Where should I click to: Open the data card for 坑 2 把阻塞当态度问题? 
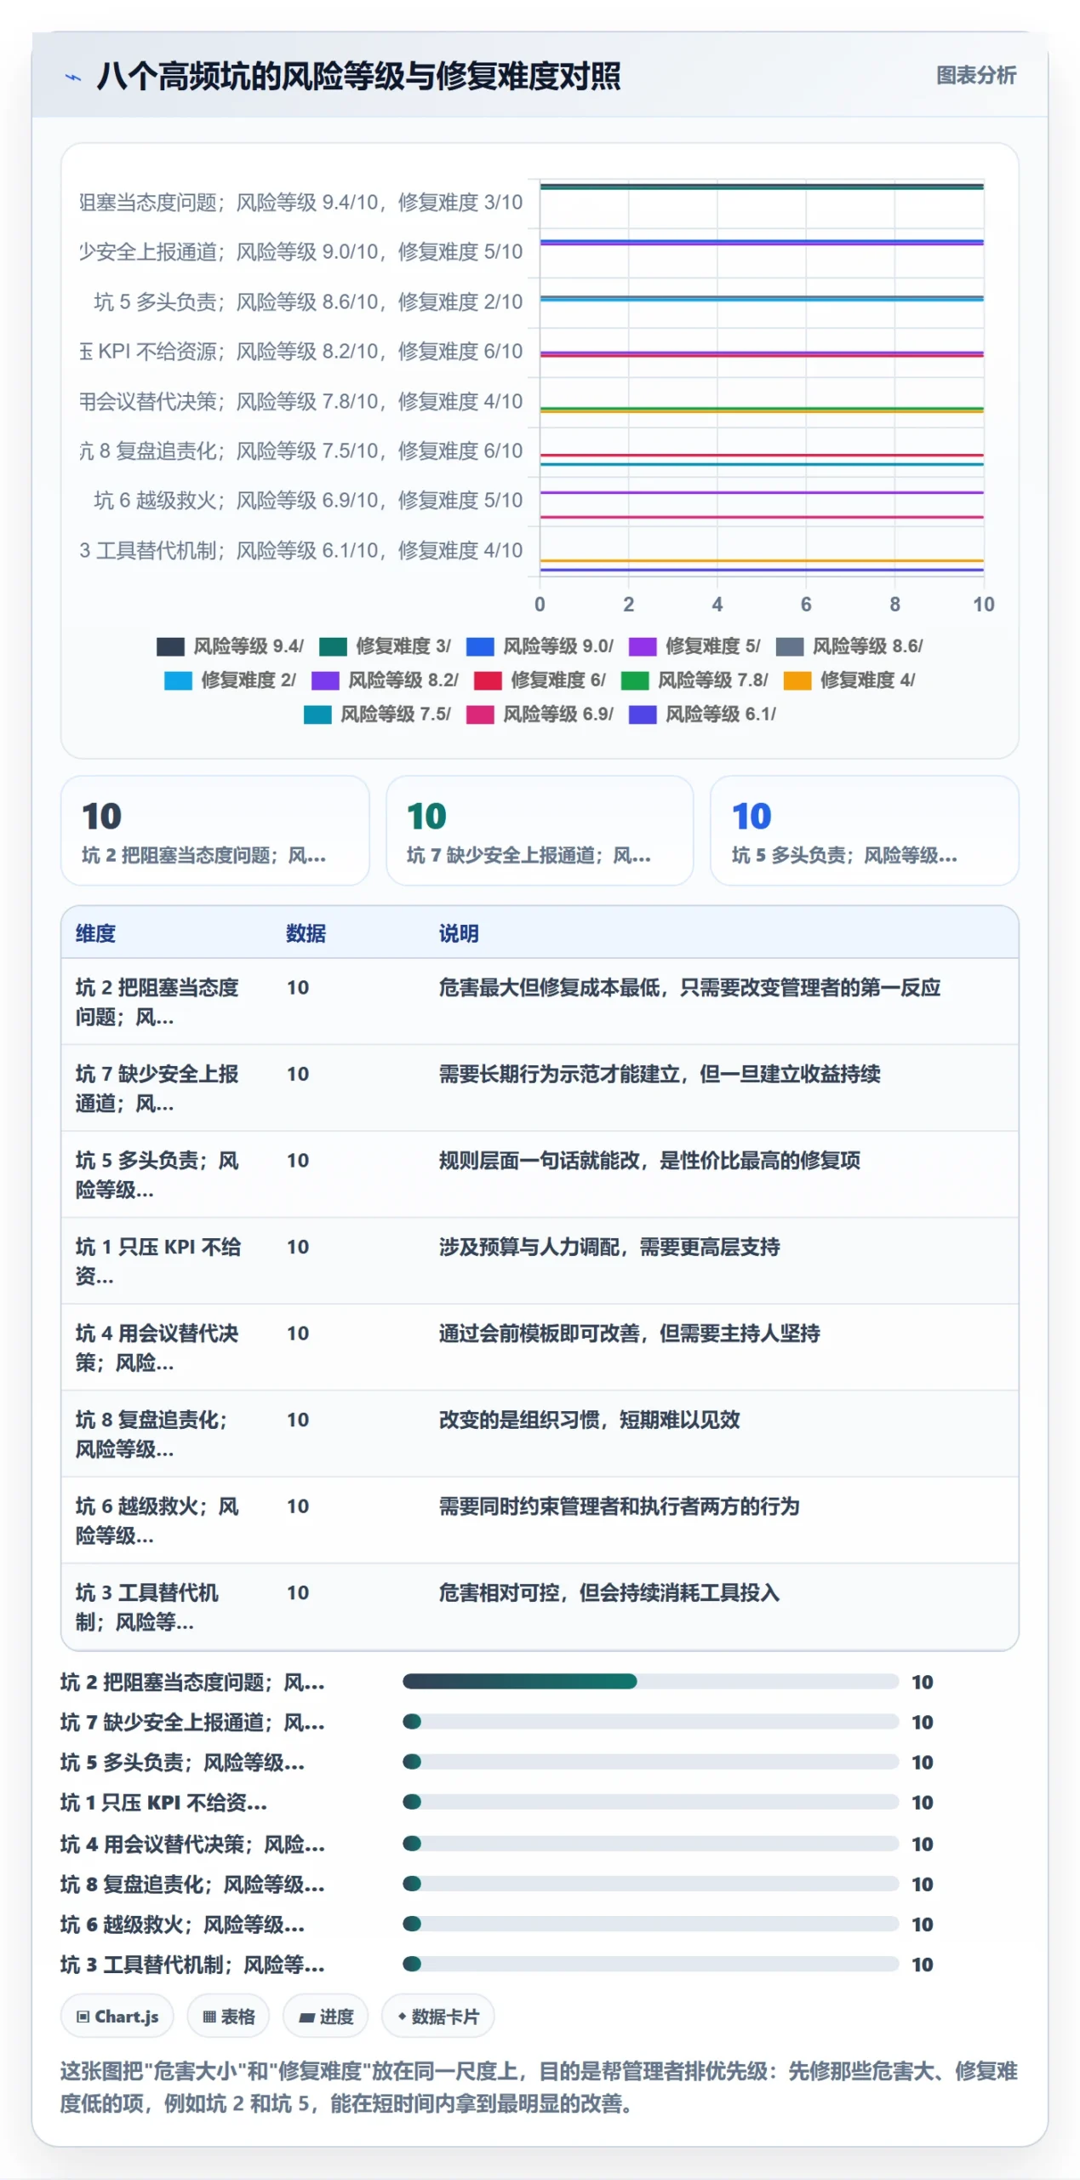click(x=215, y=830)
